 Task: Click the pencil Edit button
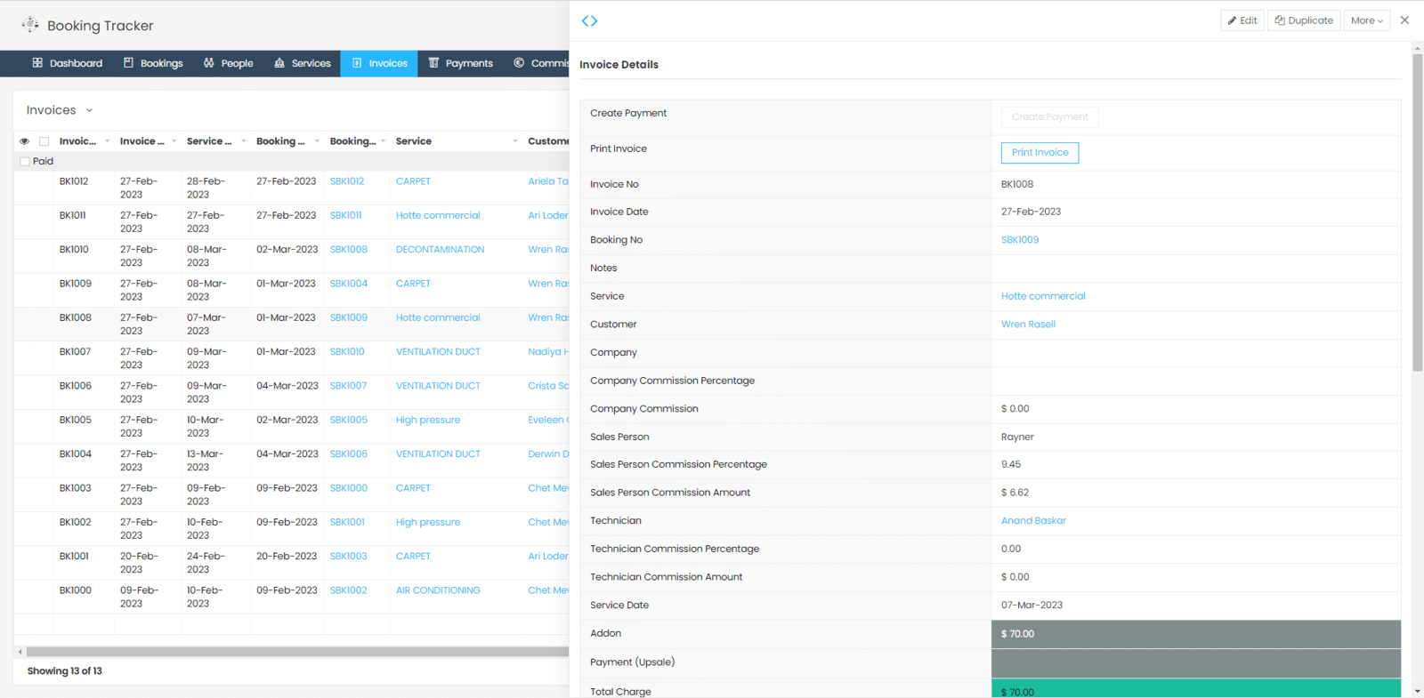point(1242,20)
